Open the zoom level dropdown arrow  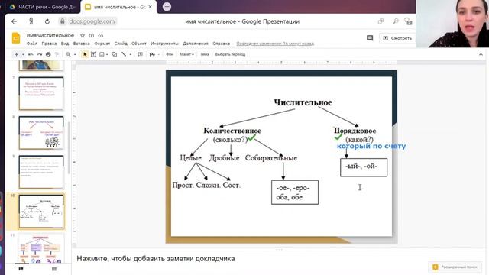pyautogui.click(x=75, y=54)
